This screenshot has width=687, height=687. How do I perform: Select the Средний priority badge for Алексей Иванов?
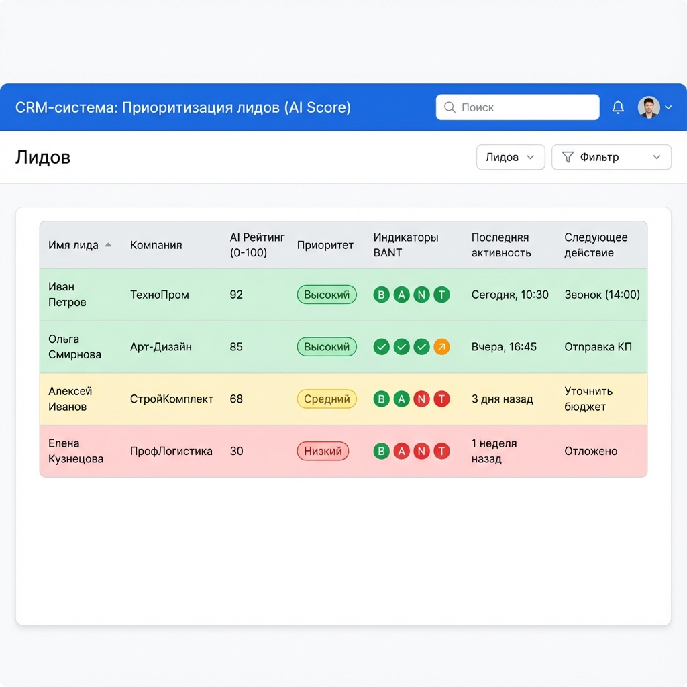327,399
